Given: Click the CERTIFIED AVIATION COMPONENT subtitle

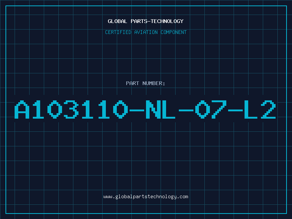Looking at the screenshot, I should tap(146, 32).
